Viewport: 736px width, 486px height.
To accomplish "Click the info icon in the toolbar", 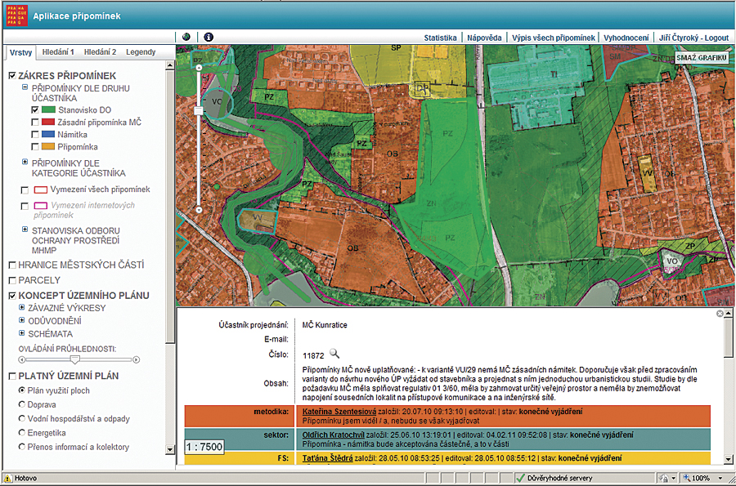I will click(x=209, y=37).
